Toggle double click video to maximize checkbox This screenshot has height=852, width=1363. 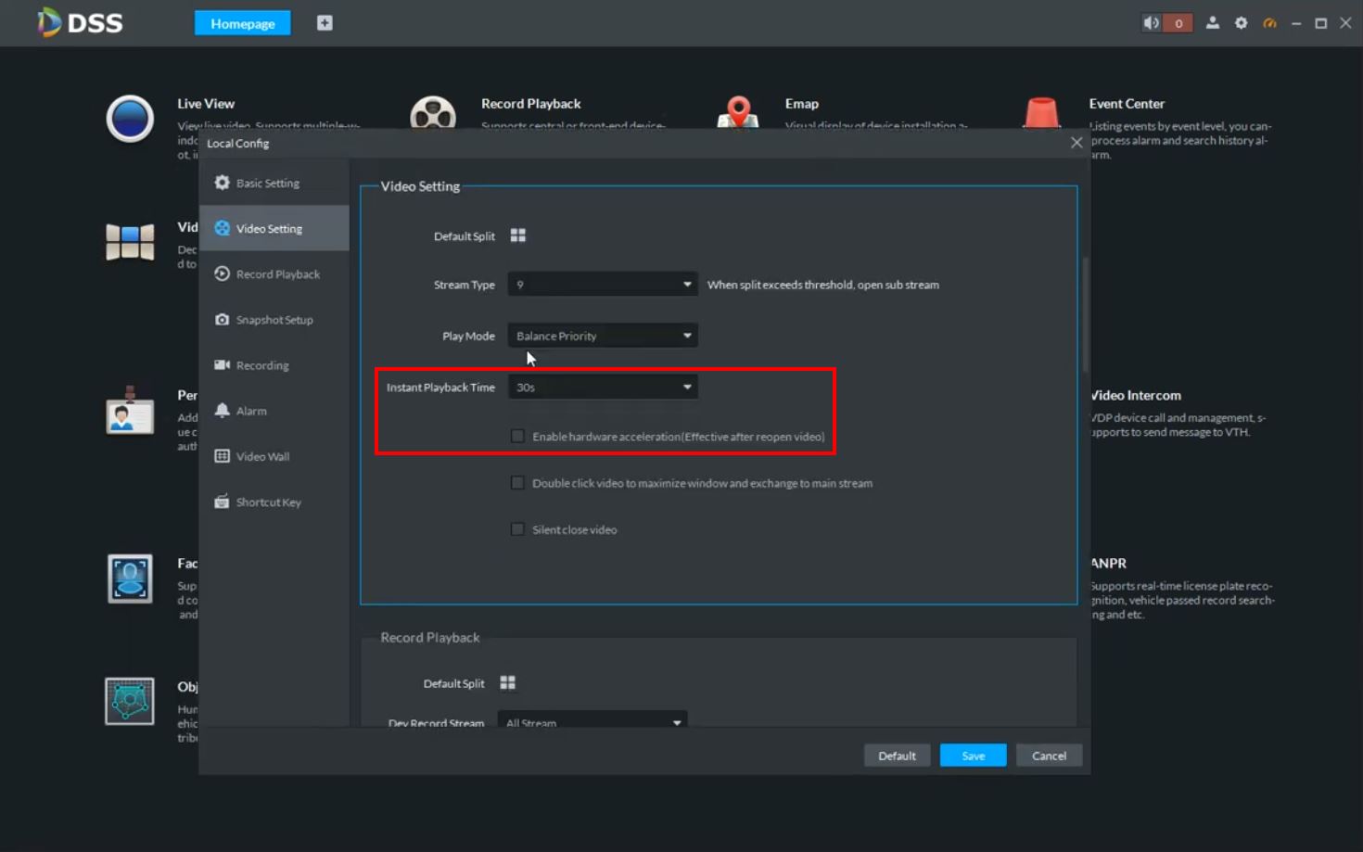517,483
